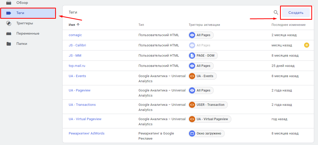Click the search magnifier icon in Теги header
The image size is (318, 145).
point(276,13)
